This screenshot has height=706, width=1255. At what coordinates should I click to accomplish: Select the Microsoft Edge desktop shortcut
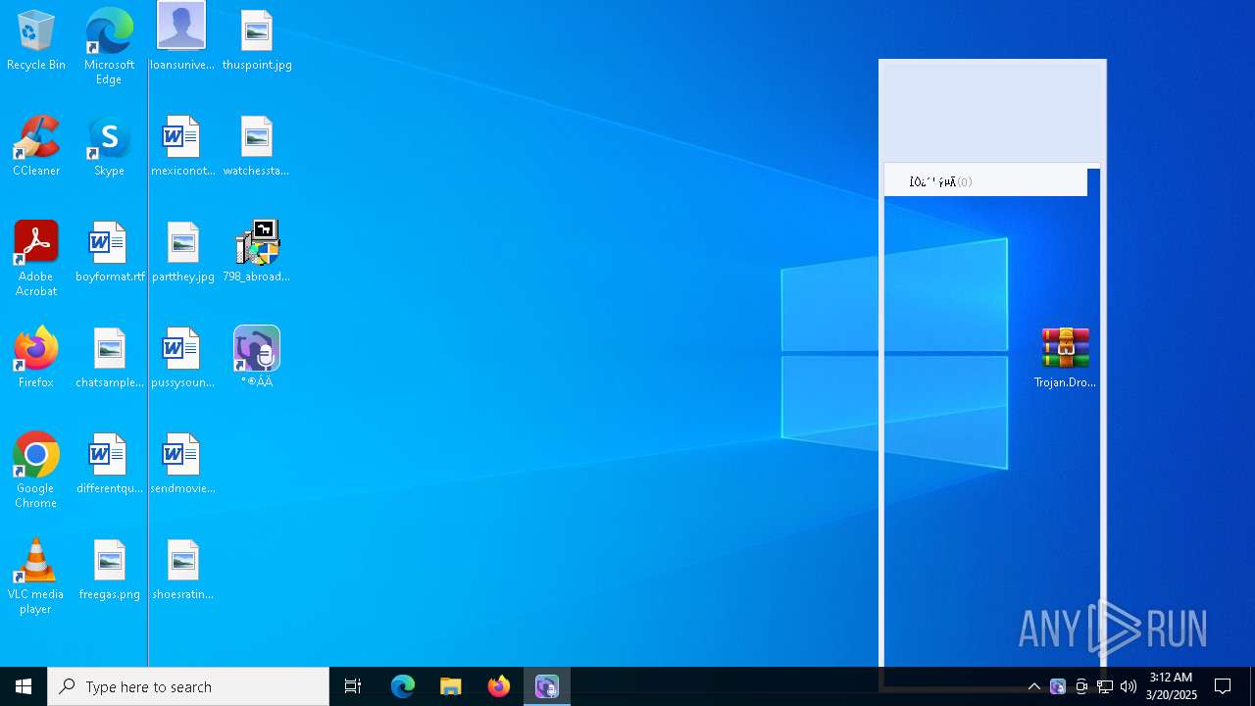coord(109,47)
